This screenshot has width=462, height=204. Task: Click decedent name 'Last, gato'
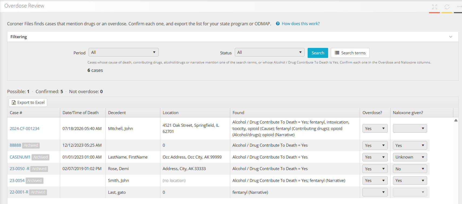(x=117, y=192)
